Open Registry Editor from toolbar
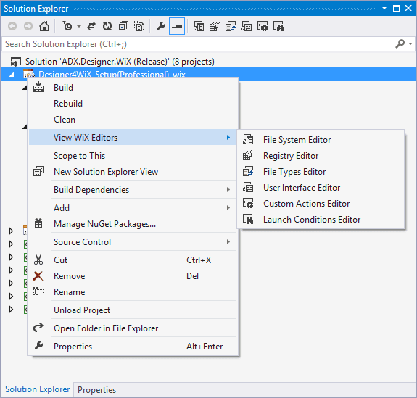This screenshot has width=417, height=398. (x=215, y=26)
